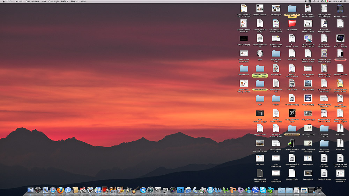Open the Aiuto menu
The width and height of the screenshot is (349, 196).
coord(83,1)
